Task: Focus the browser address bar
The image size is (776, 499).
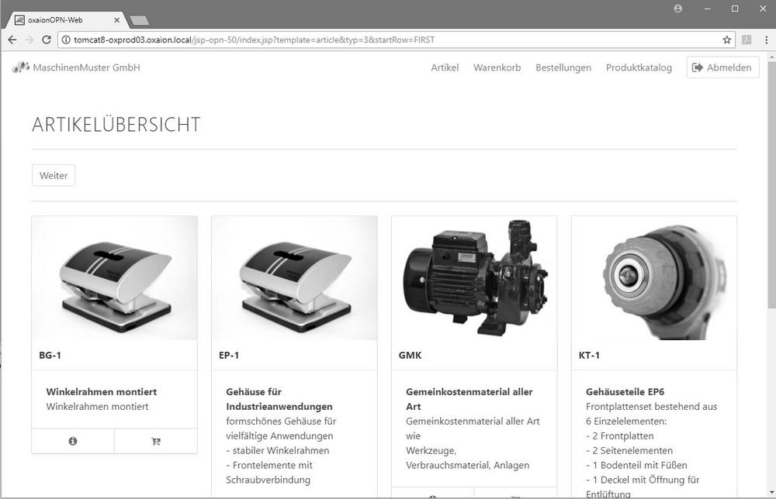Action: pyautogui.click(x=388, y=40)
